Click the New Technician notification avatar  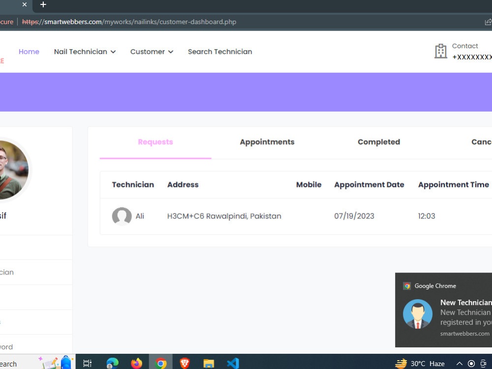pyautogui.click(x=418, y=314)
